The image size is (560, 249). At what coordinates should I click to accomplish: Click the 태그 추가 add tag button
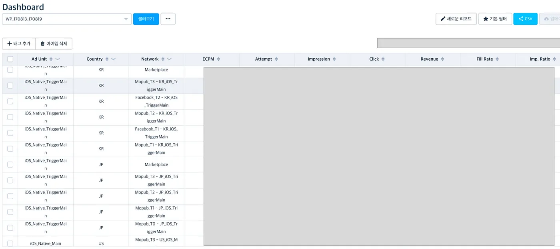pos(19,43)
